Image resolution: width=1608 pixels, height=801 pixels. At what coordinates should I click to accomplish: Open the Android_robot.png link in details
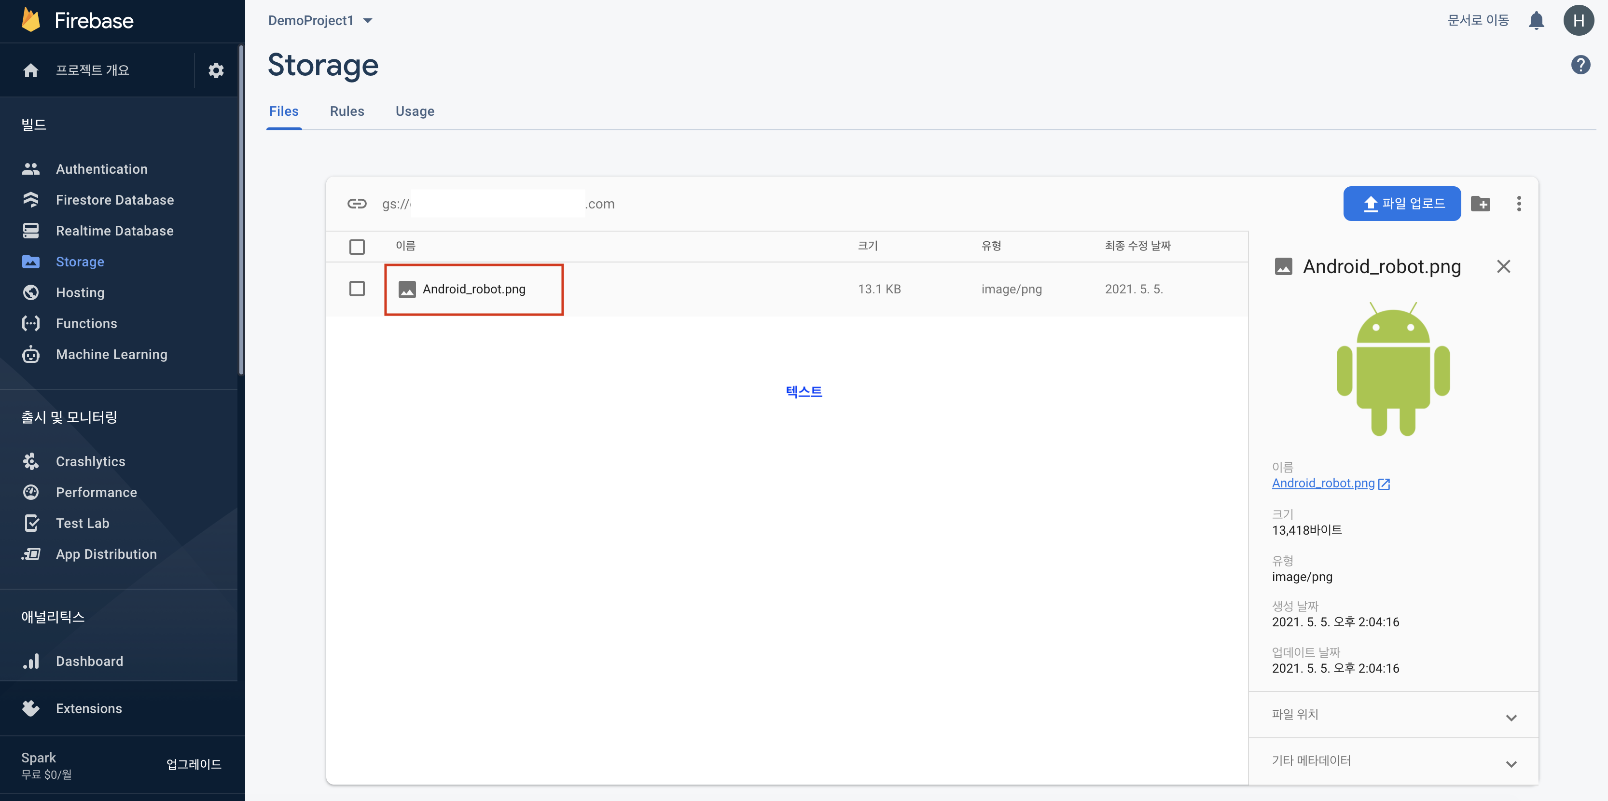tap(1323, 483)
